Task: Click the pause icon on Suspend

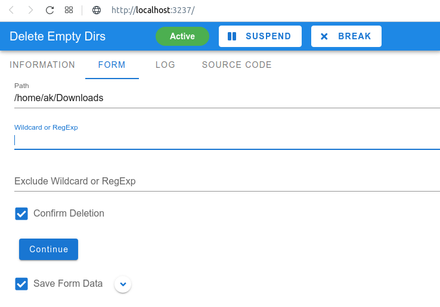Action: click(x=232, y=36)
